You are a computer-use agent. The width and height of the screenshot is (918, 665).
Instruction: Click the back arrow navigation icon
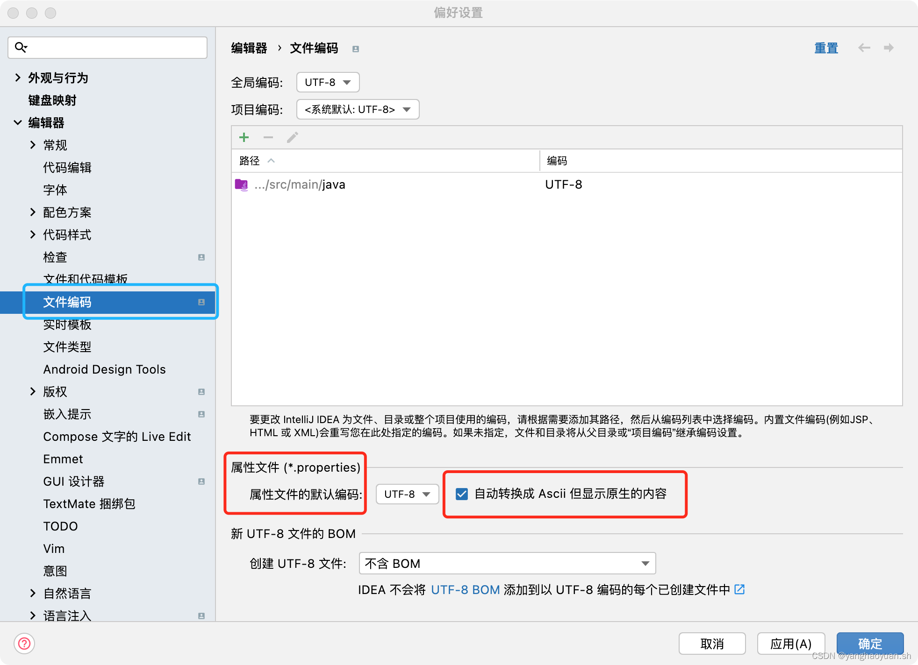864,48
